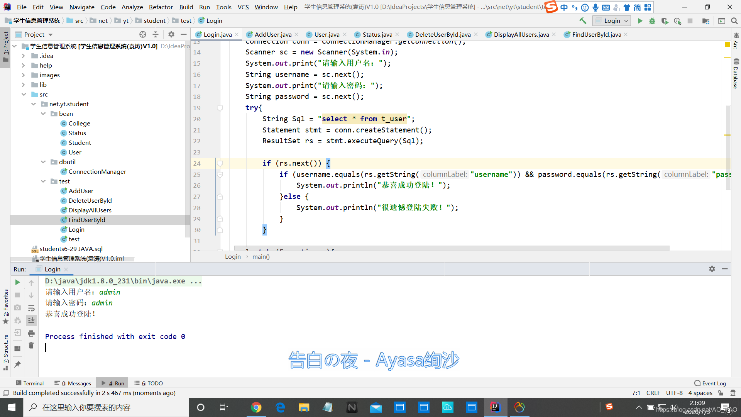The image size is (741, 417).
Task: Toggle the Z: Structure side tool window
Action: pos(5,352)
